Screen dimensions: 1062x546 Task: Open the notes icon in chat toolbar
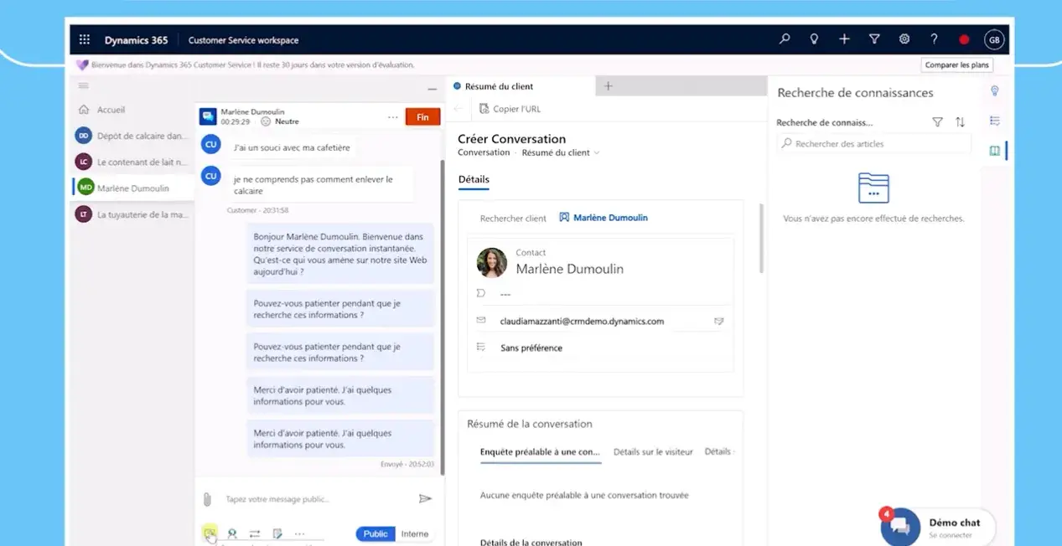[277, 533]
